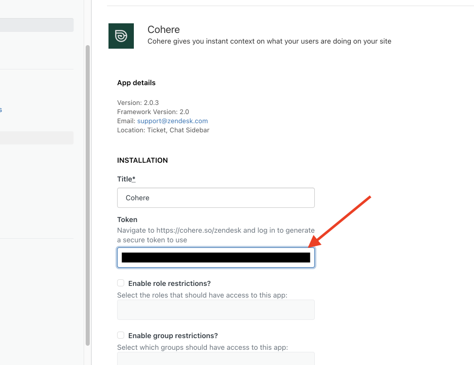Open the roles selection box
The height and width of the screenshot is (365, 474).
point(215,310)
